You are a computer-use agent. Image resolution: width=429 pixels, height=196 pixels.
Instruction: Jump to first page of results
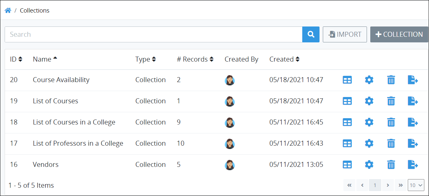click(349, 185)
